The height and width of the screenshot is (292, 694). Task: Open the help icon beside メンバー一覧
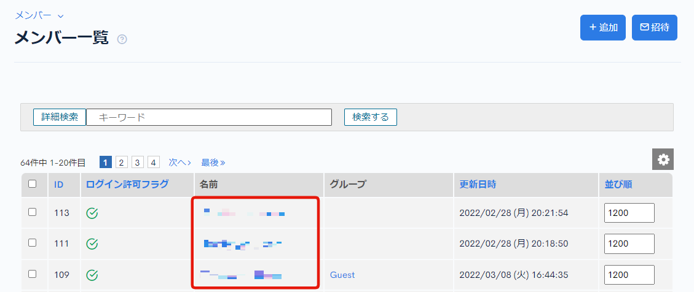pyautogui.click(x=122, y=39)
